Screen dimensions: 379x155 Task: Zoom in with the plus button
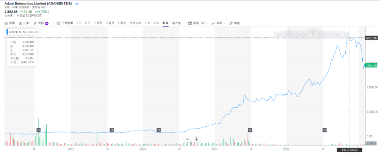(x=196, y=139)
